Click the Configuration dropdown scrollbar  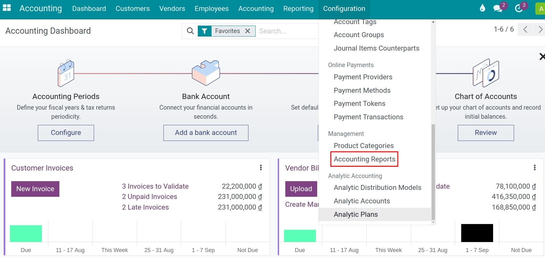[433, 172]
